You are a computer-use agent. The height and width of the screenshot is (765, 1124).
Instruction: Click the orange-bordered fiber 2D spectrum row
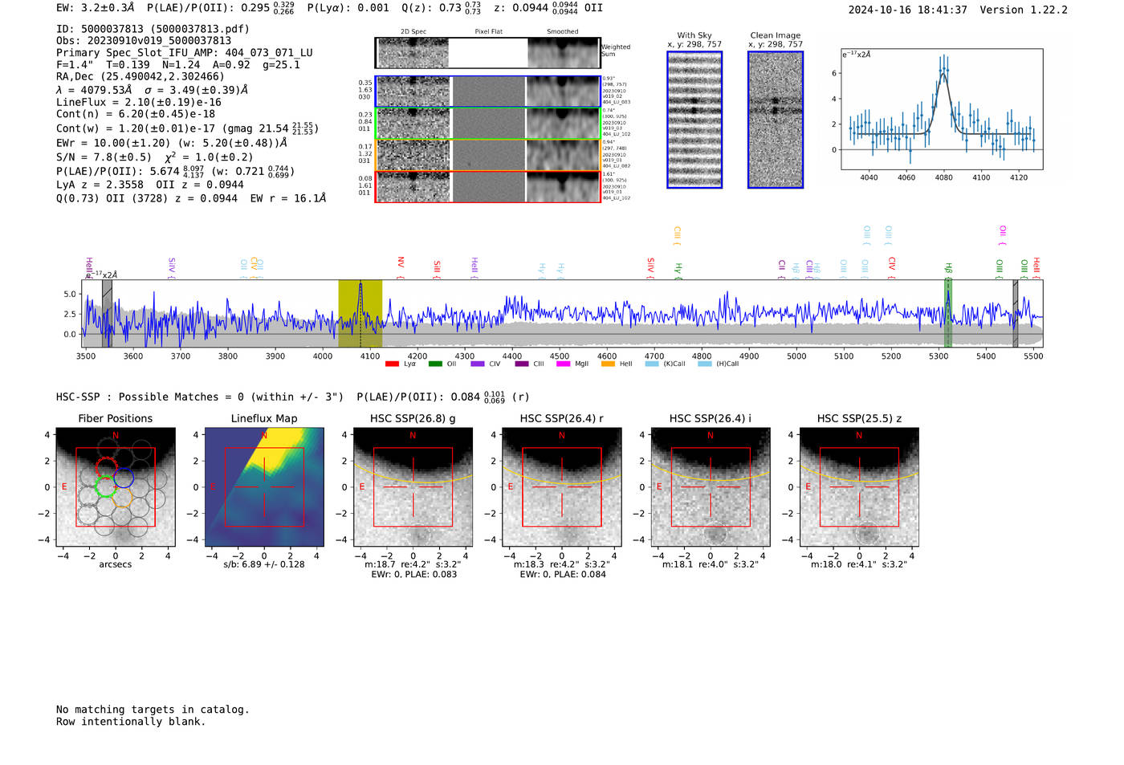coord(487,155)
